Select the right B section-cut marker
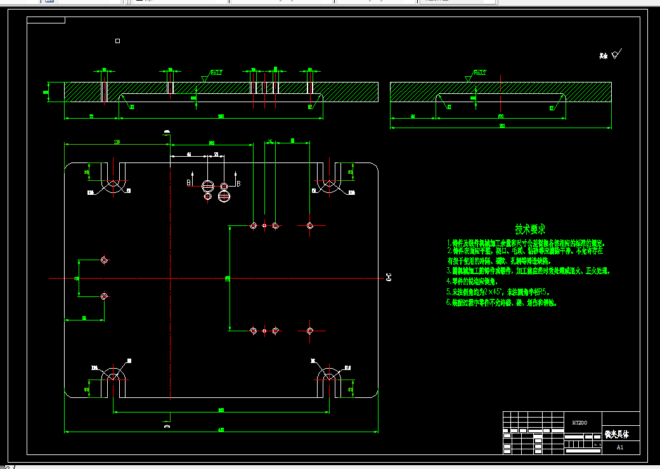The image size is (660, 469). pyautogui.click(x=237, y=181)
